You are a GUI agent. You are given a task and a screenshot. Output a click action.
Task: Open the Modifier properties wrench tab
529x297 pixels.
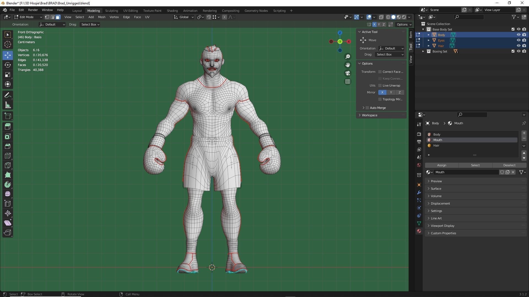pyautogui.click(x=419, y=193)
